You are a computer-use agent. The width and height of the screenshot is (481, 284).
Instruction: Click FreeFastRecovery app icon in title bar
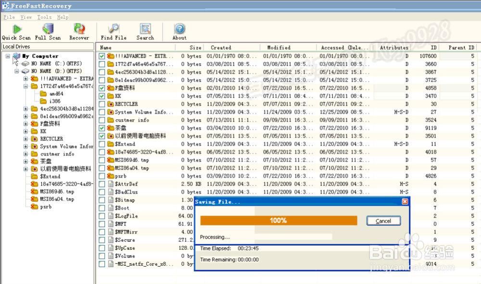[5, 5]
